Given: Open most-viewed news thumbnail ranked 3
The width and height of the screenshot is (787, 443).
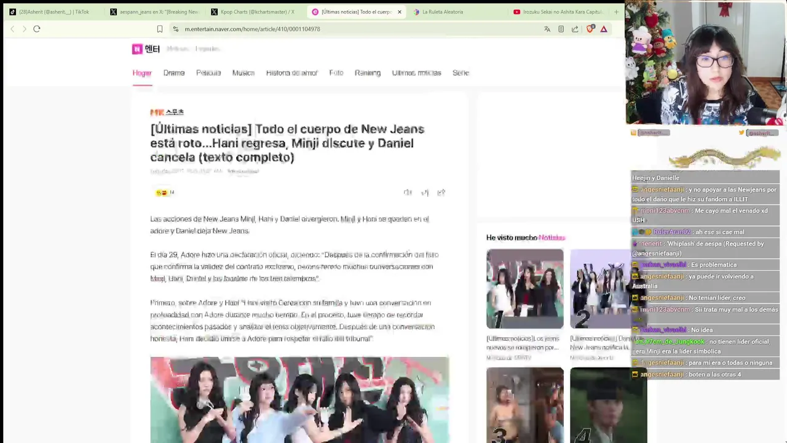Looking at the screenshot, I should (524, 405).
